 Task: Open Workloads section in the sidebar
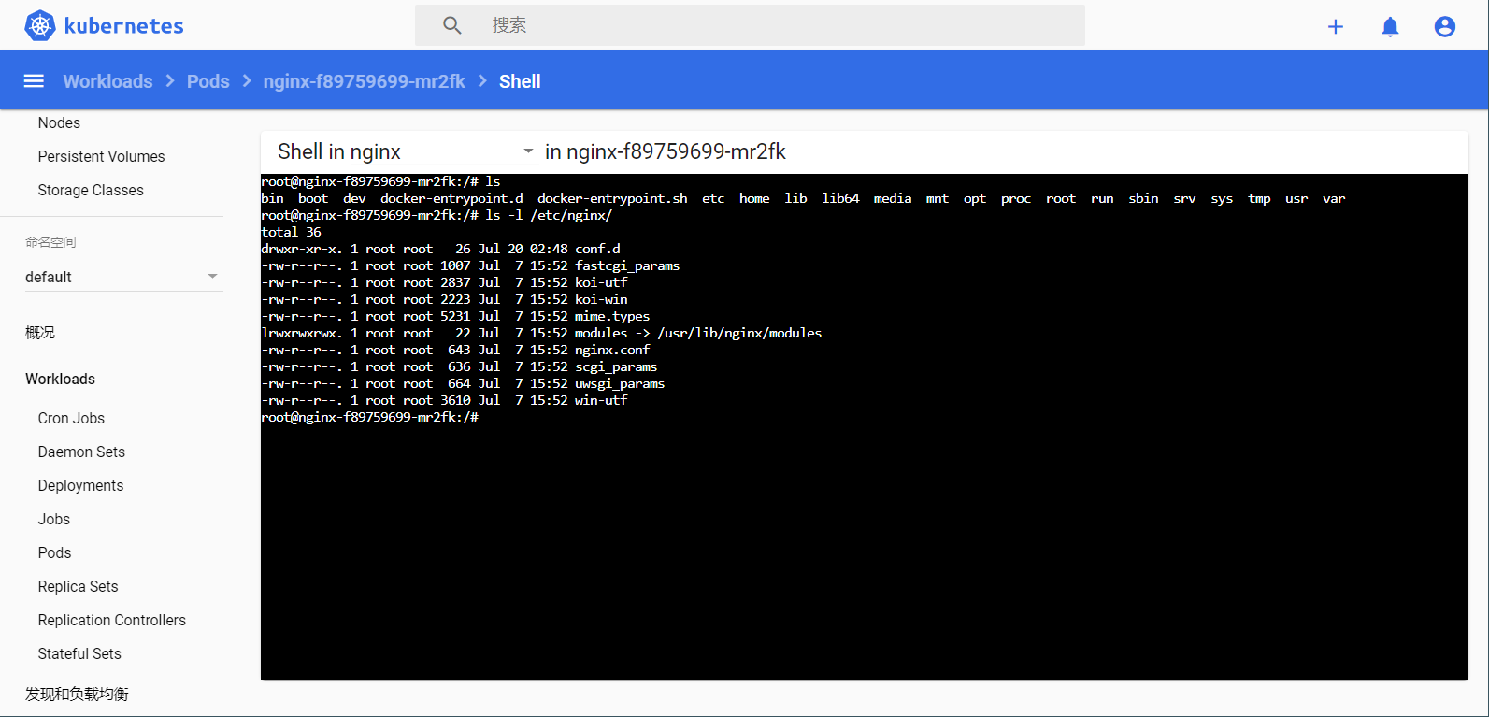(x=60, y=379)
